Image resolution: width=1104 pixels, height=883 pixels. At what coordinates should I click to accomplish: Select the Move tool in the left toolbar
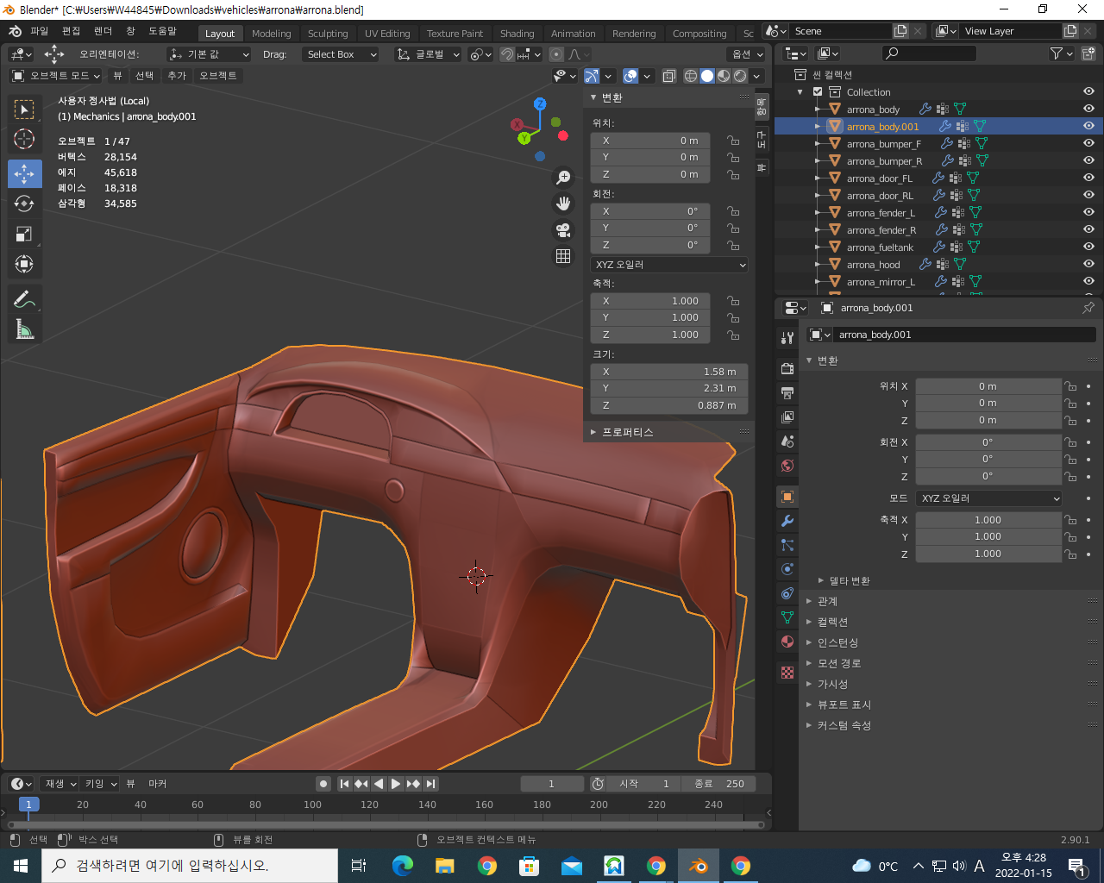(x=24, y=173)
